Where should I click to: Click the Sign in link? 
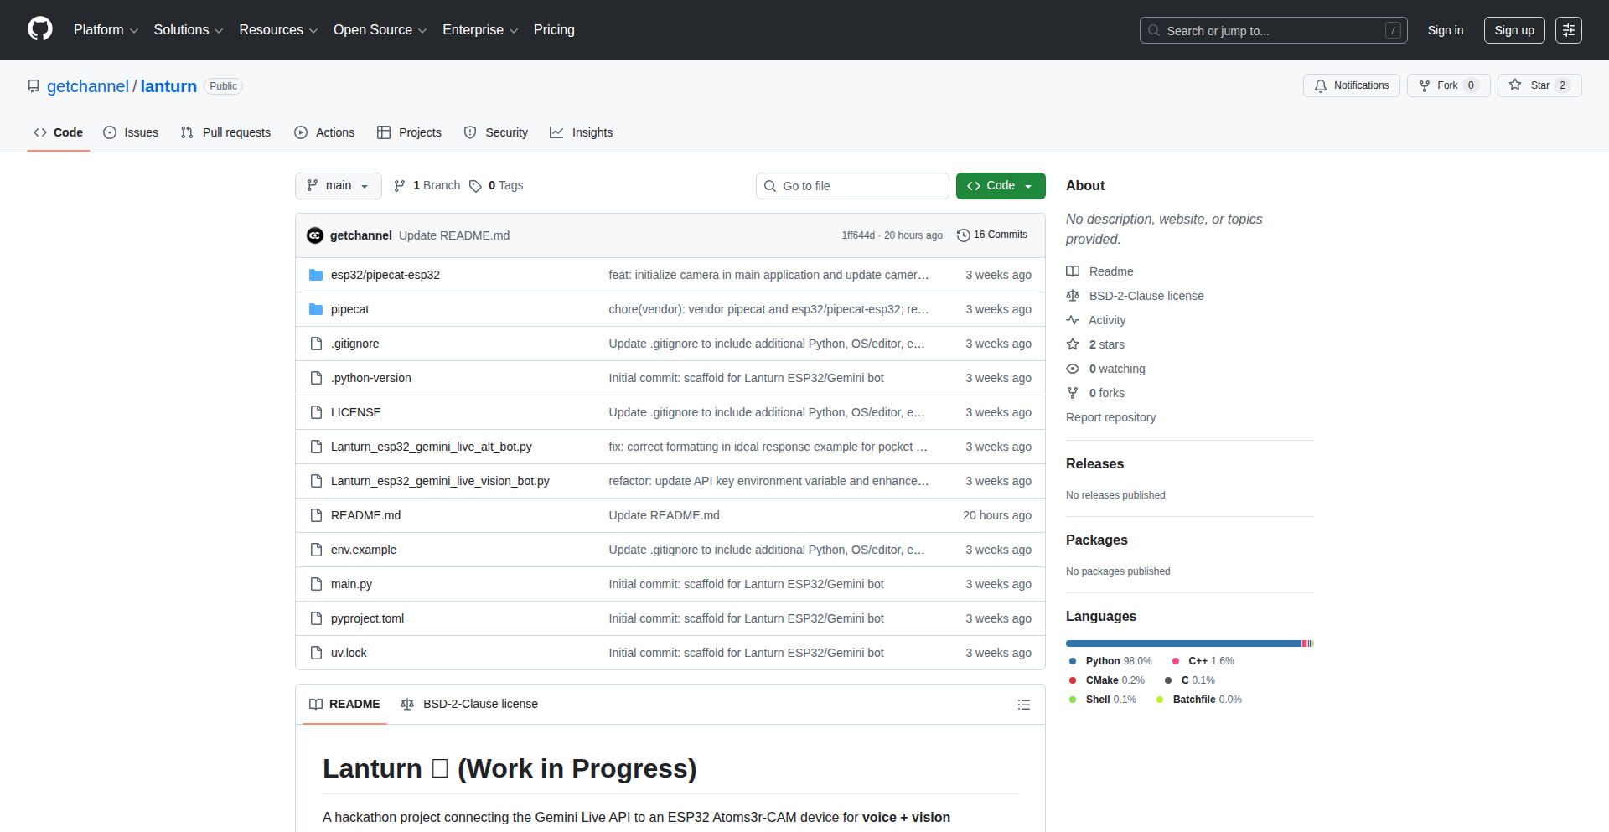coord(1446,30)
